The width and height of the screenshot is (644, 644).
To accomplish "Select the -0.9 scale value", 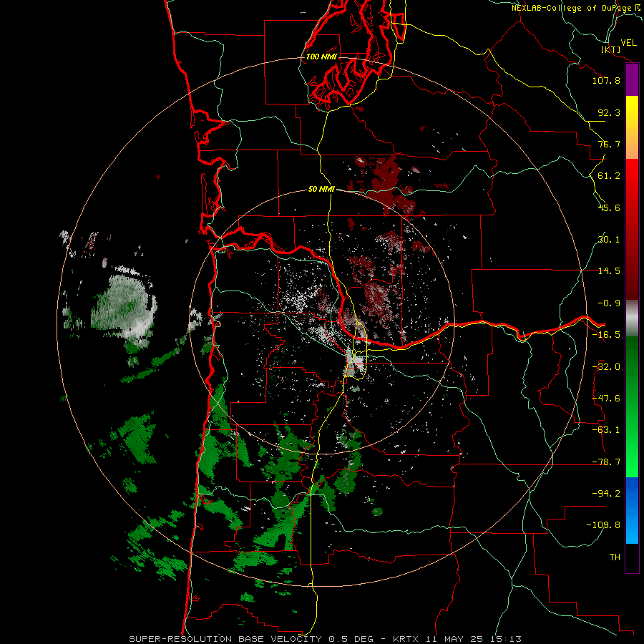I will click(x=609, y=303).
